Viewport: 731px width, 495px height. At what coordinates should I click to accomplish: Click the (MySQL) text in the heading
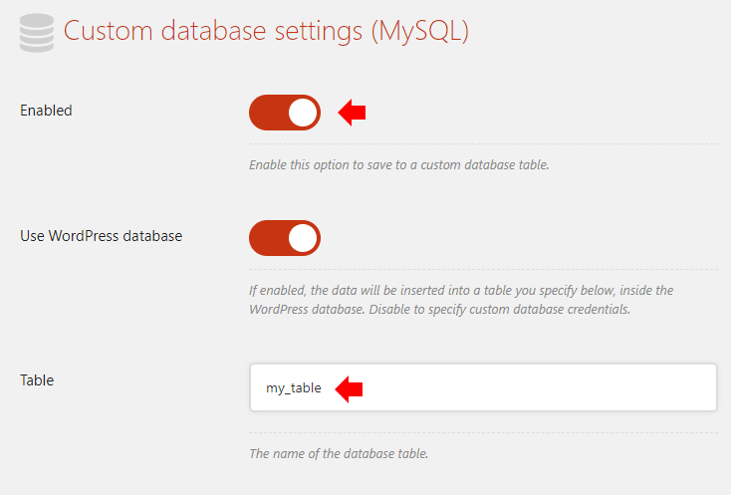tap(418, 31)
